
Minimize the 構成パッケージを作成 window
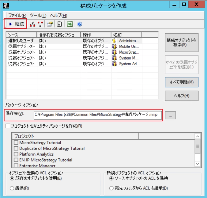(x=174, y=5)
